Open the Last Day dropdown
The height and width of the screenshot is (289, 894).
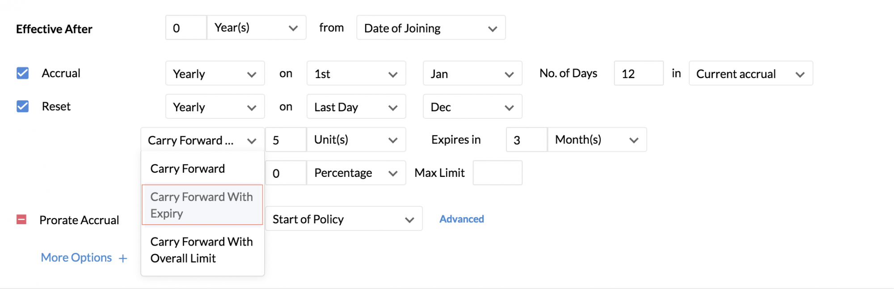coord(356,107)
